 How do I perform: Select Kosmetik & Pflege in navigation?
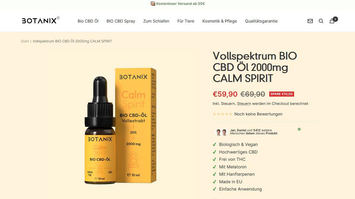[x=220, y=21]
